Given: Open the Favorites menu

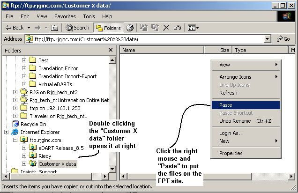Looking at the screenshot, I should (65, 16).
